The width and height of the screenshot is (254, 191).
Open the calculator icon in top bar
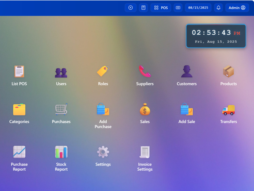coord(143,8)
